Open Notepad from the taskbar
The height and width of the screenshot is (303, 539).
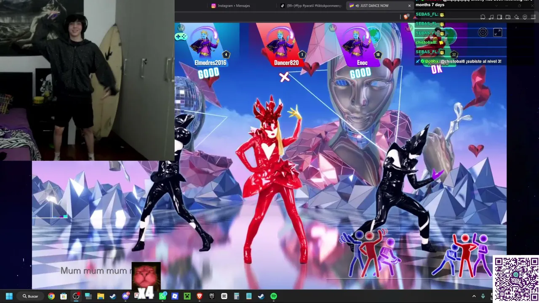249,296
